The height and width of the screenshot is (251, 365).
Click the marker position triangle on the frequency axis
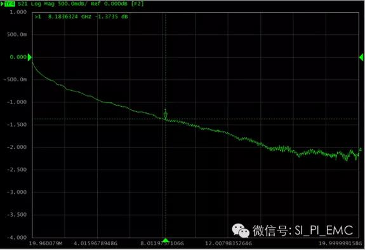[166, 240]
